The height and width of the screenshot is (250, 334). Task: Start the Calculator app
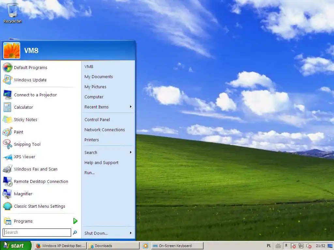[x=40, y=107]
